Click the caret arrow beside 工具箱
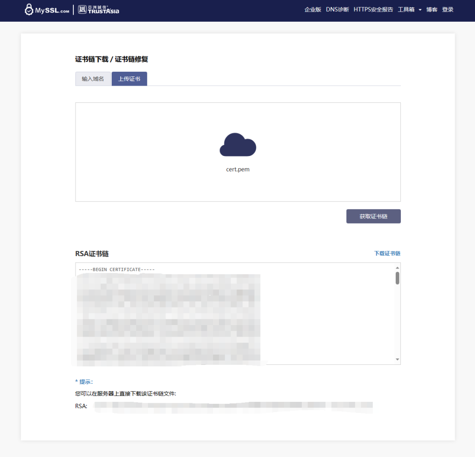 (420, 10)
